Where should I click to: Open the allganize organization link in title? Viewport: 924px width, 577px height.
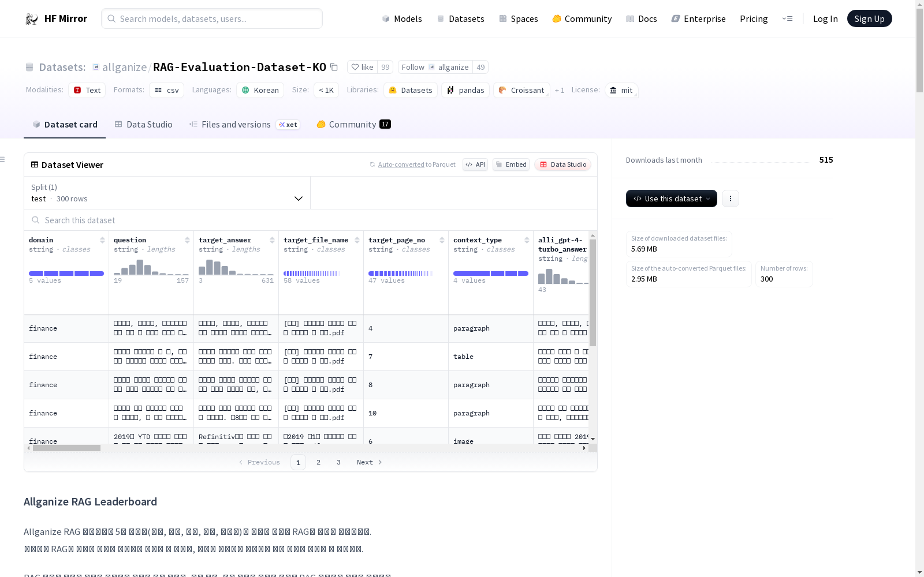coord(124,67)
